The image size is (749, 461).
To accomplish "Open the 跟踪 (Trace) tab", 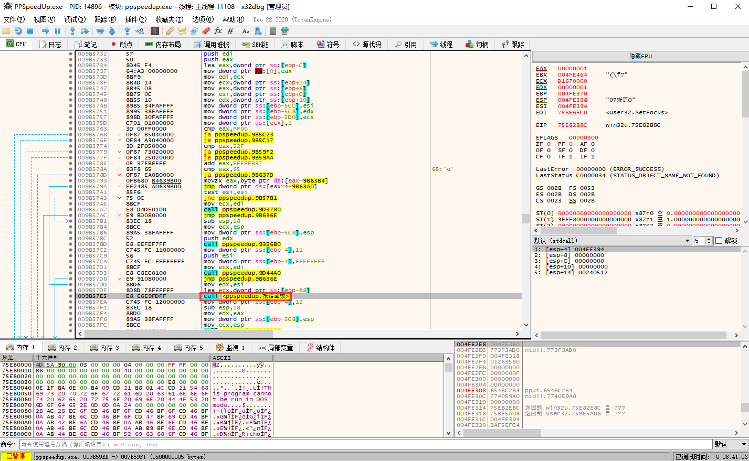I will coord(513,44).
